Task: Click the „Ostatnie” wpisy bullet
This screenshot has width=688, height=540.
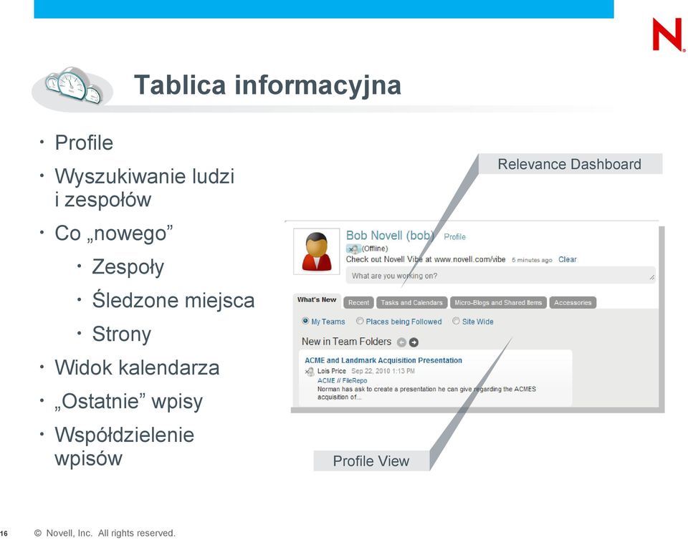Action: point(128,402)
